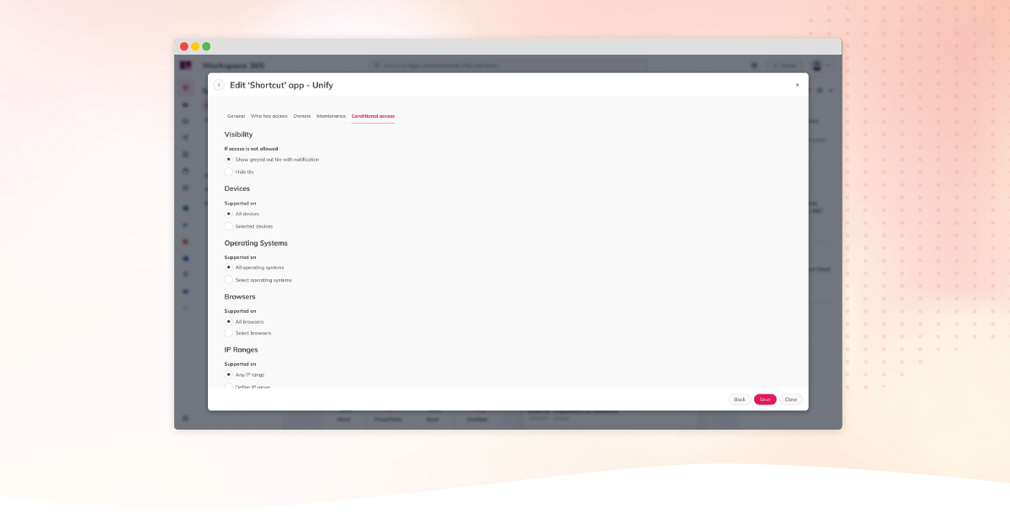This screenshot has width=1010, height=528.
Task: Pick the All operating systems option
Action: (x=229, y=267)
